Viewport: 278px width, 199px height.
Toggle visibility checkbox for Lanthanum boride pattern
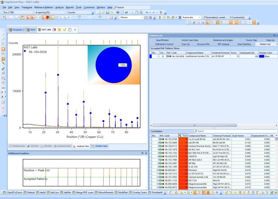pos(163,56)
